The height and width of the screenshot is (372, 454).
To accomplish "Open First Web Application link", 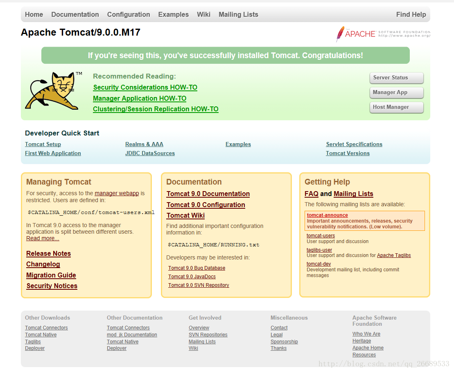I will pyautogui.click(x=53, y=153).
